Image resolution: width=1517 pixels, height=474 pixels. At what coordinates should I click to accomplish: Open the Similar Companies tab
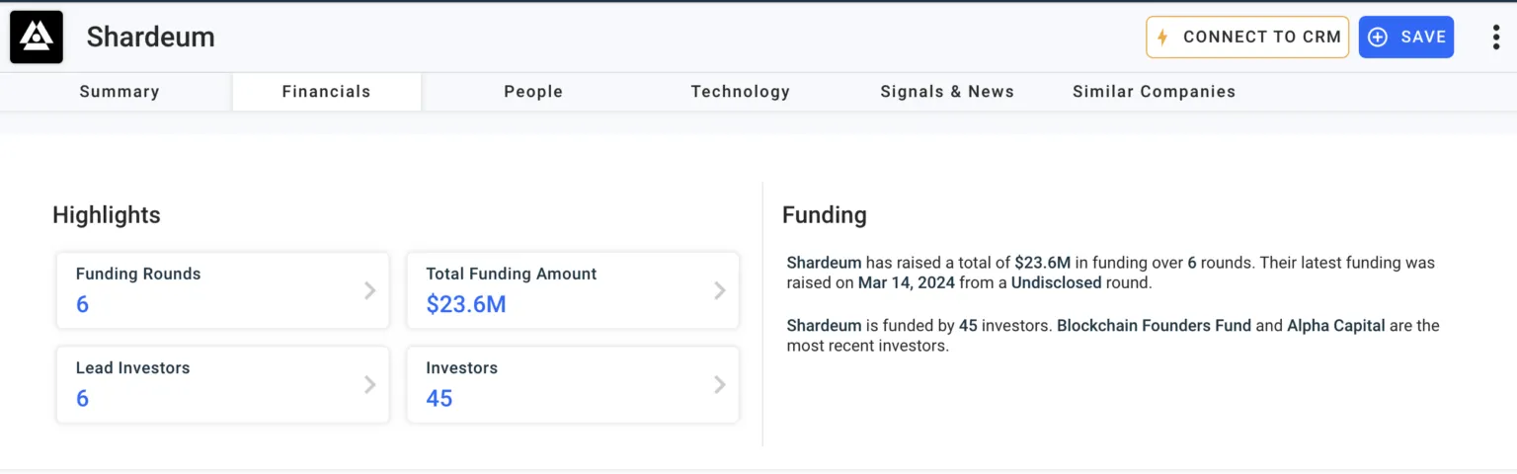pos(1154,92)
